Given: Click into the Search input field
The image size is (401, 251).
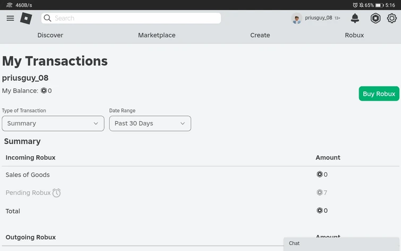Looking at the screenshot, I should pyautogui.click(x=135, y=18).
